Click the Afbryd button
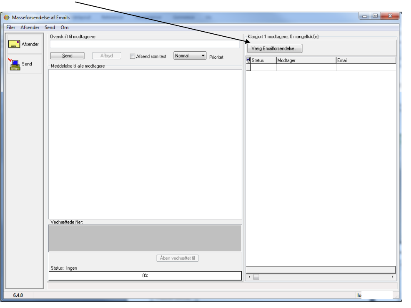411x308 pixels. (x=107, y=55)
